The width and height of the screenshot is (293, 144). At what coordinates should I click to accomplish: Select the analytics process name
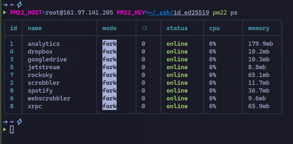coord(43,44)
